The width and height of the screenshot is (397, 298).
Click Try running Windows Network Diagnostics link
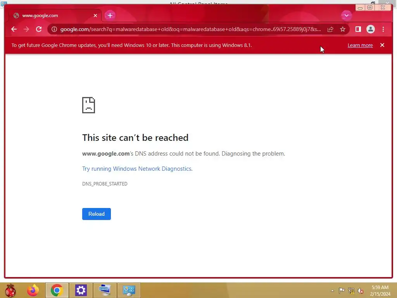(x=137, y=169)
